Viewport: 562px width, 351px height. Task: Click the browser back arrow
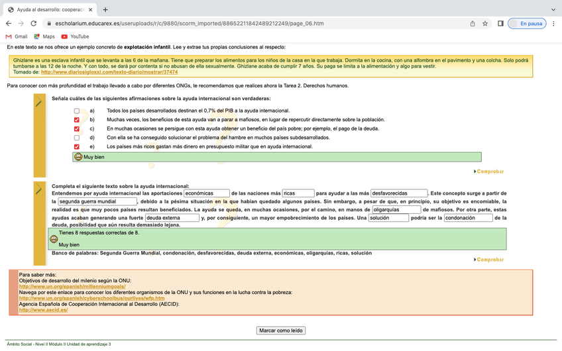tap(9, 23)
